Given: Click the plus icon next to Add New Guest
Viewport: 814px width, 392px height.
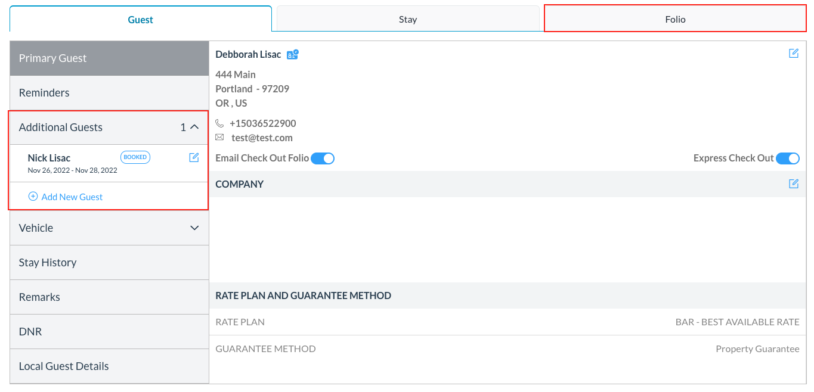Looking at the screenshot, I should (33, 197).
